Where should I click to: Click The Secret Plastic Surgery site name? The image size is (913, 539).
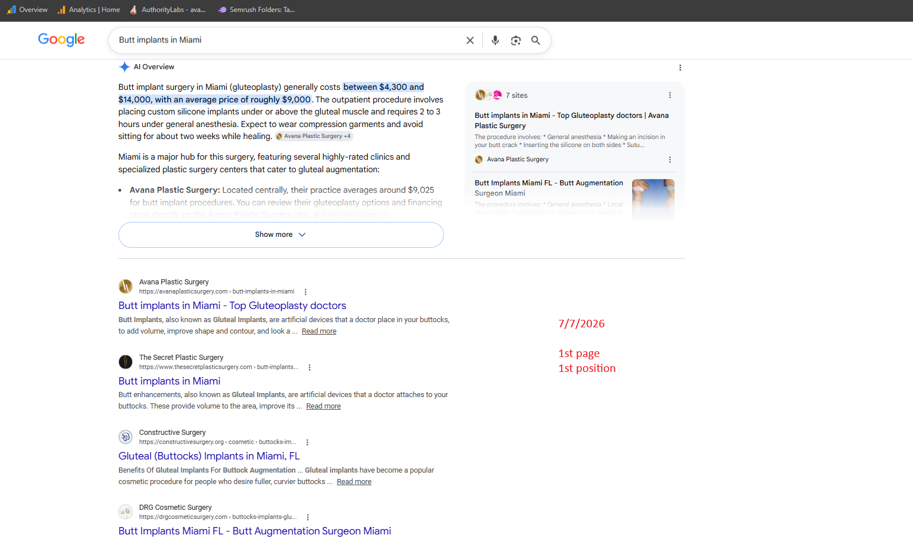(181, 358)
